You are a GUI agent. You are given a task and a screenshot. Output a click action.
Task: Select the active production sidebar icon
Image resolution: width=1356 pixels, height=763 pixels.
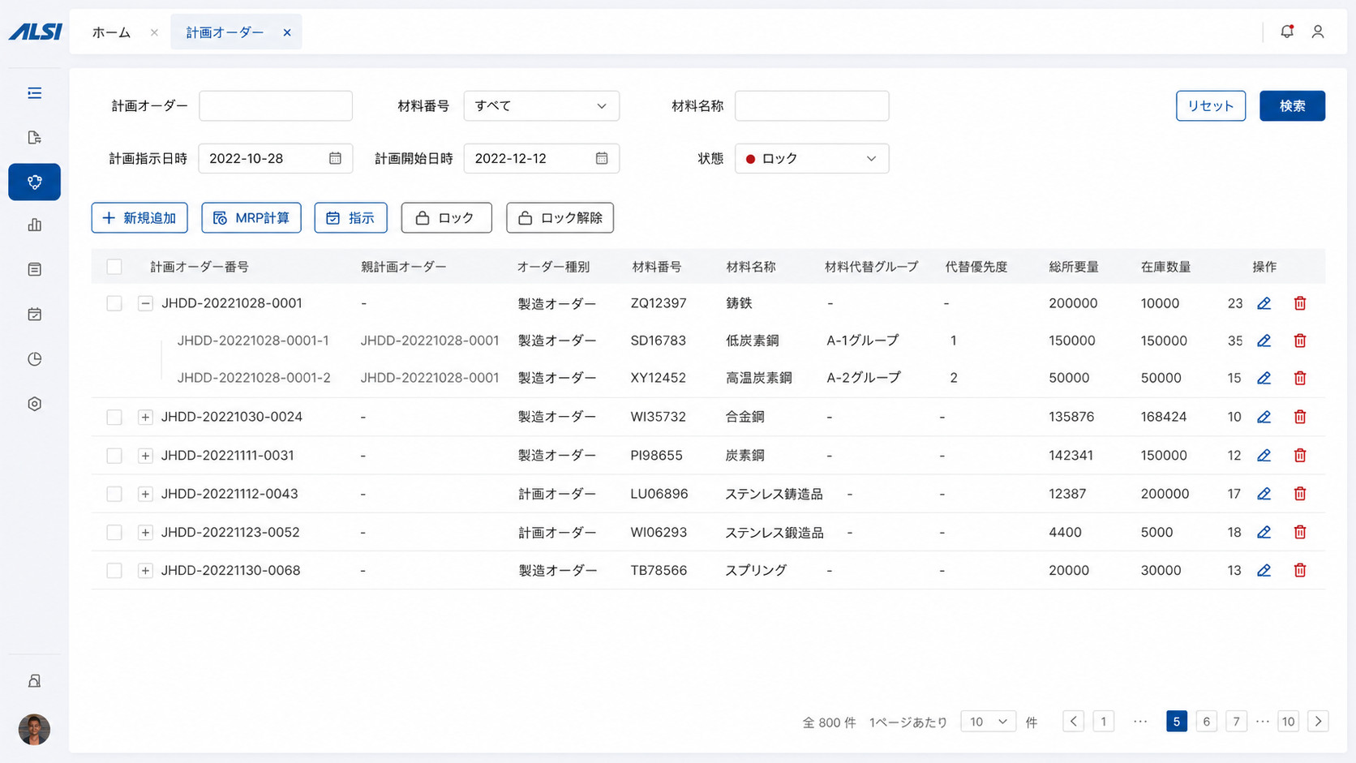coord(34,182)
